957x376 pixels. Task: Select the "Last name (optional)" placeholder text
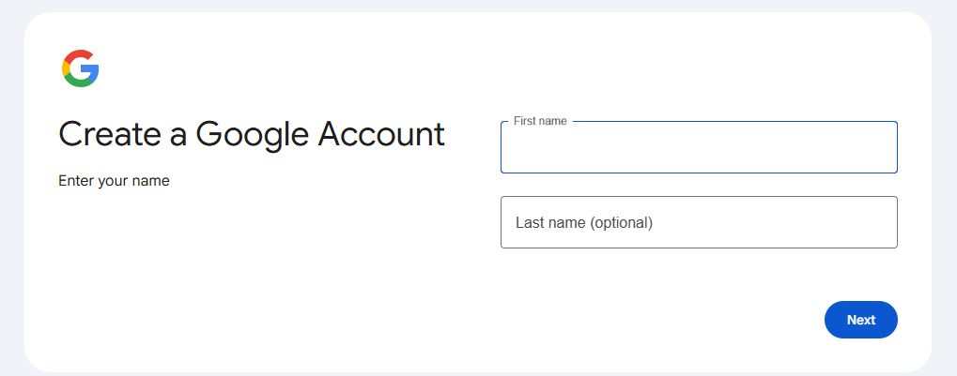point(583,223)
